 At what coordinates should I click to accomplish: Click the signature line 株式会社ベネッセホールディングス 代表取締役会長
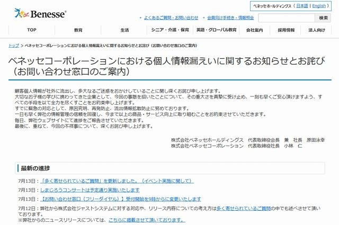[248, 140]
